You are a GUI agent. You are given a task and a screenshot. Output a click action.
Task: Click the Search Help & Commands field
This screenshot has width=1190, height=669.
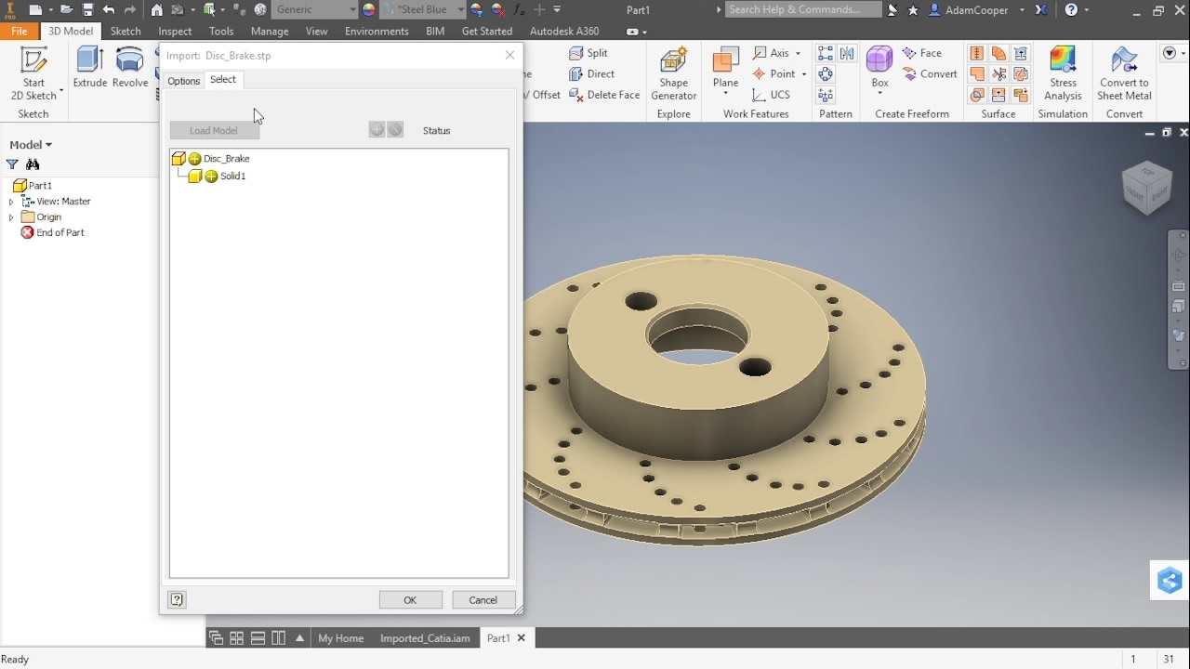click(802, 9)
